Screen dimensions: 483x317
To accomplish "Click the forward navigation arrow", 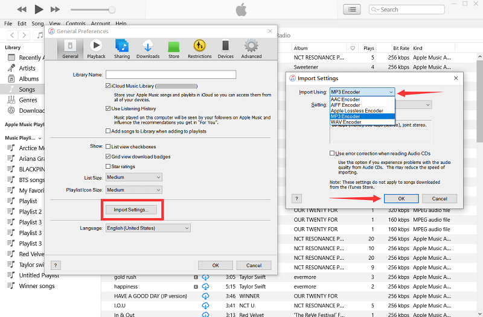I will [24, 35].
